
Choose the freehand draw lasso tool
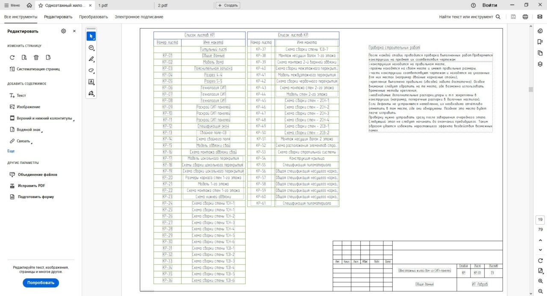tap(91, 70)
